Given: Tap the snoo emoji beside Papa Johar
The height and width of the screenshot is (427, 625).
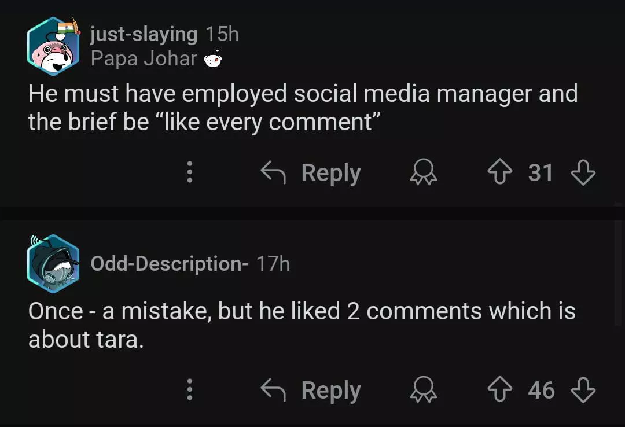Looking at the screenshot, I should (x=214, y=60).
